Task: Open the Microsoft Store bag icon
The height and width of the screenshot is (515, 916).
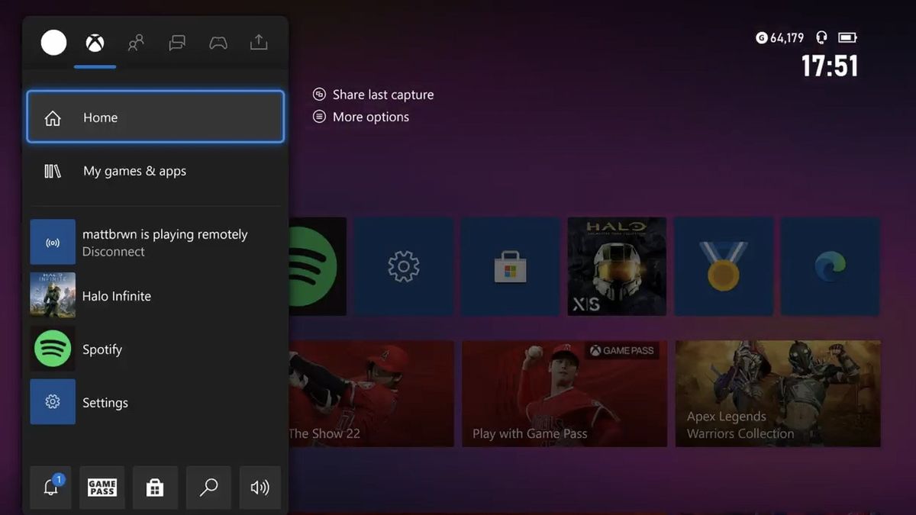Action: point(155,488)
